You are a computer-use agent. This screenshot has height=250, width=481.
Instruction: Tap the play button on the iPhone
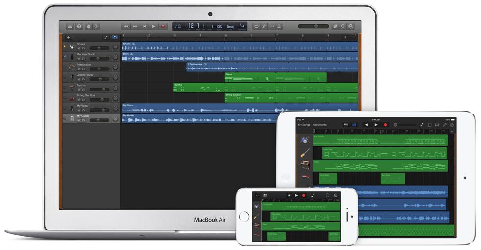tap(296, 195)
